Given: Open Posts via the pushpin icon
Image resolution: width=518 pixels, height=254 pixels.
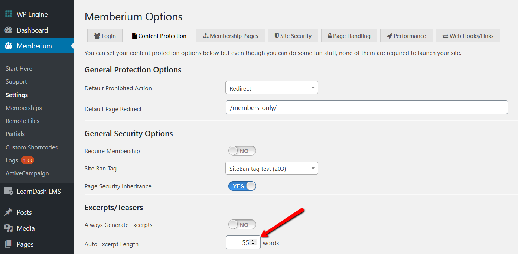Looking at the screenshot, I should point(8,212).
